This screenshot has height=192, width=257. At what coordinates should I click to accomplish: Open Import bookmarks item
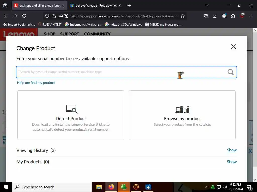tap(19, 25)
